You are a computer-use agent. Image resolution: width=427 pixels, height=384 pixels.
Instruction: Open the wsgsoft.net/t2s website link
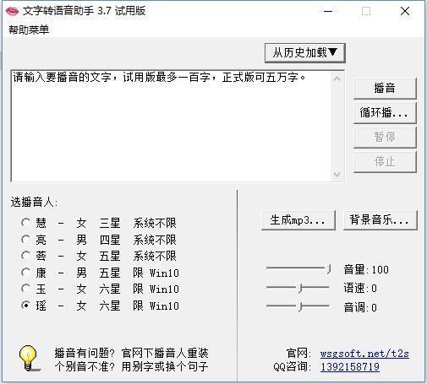(364, 354)
